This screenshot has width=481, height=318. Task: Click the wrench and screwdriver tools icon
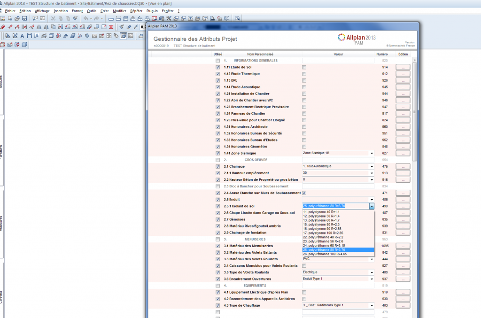(169, 18)
